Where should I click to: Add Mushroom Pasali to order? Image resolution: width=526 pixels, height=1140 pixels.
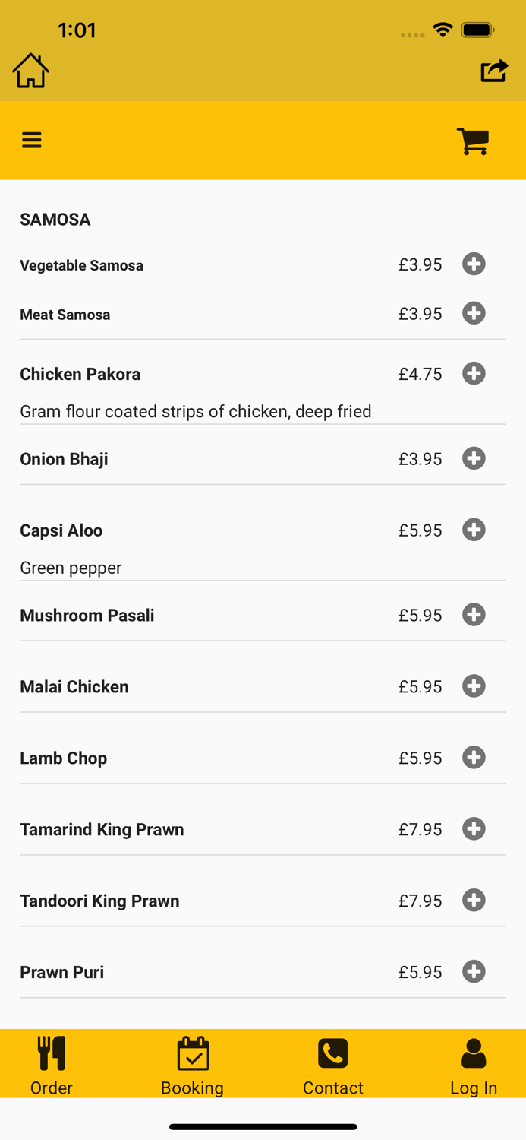pos(474,615)
